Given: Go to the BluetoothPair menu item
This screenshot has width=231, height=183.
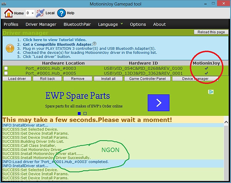Looking at the screenshot, I should click(77, 25).
